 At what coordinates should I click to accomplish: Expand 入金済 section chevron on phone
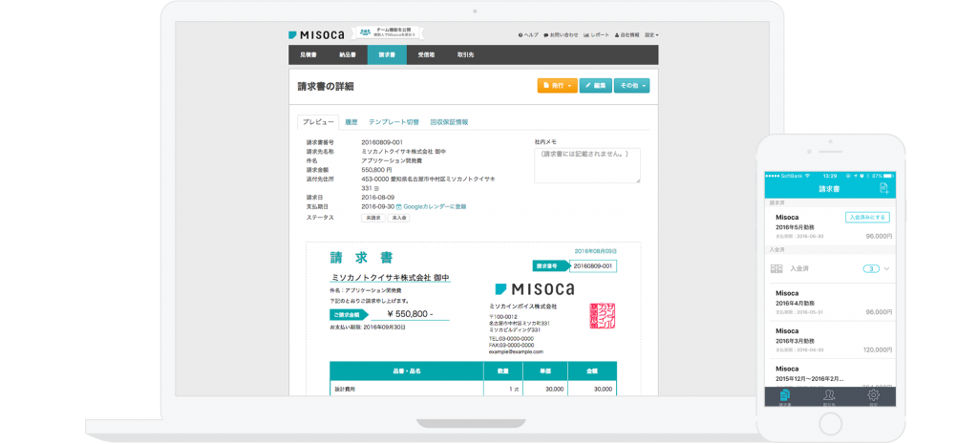pyautogui.click(x=886, y=268)
